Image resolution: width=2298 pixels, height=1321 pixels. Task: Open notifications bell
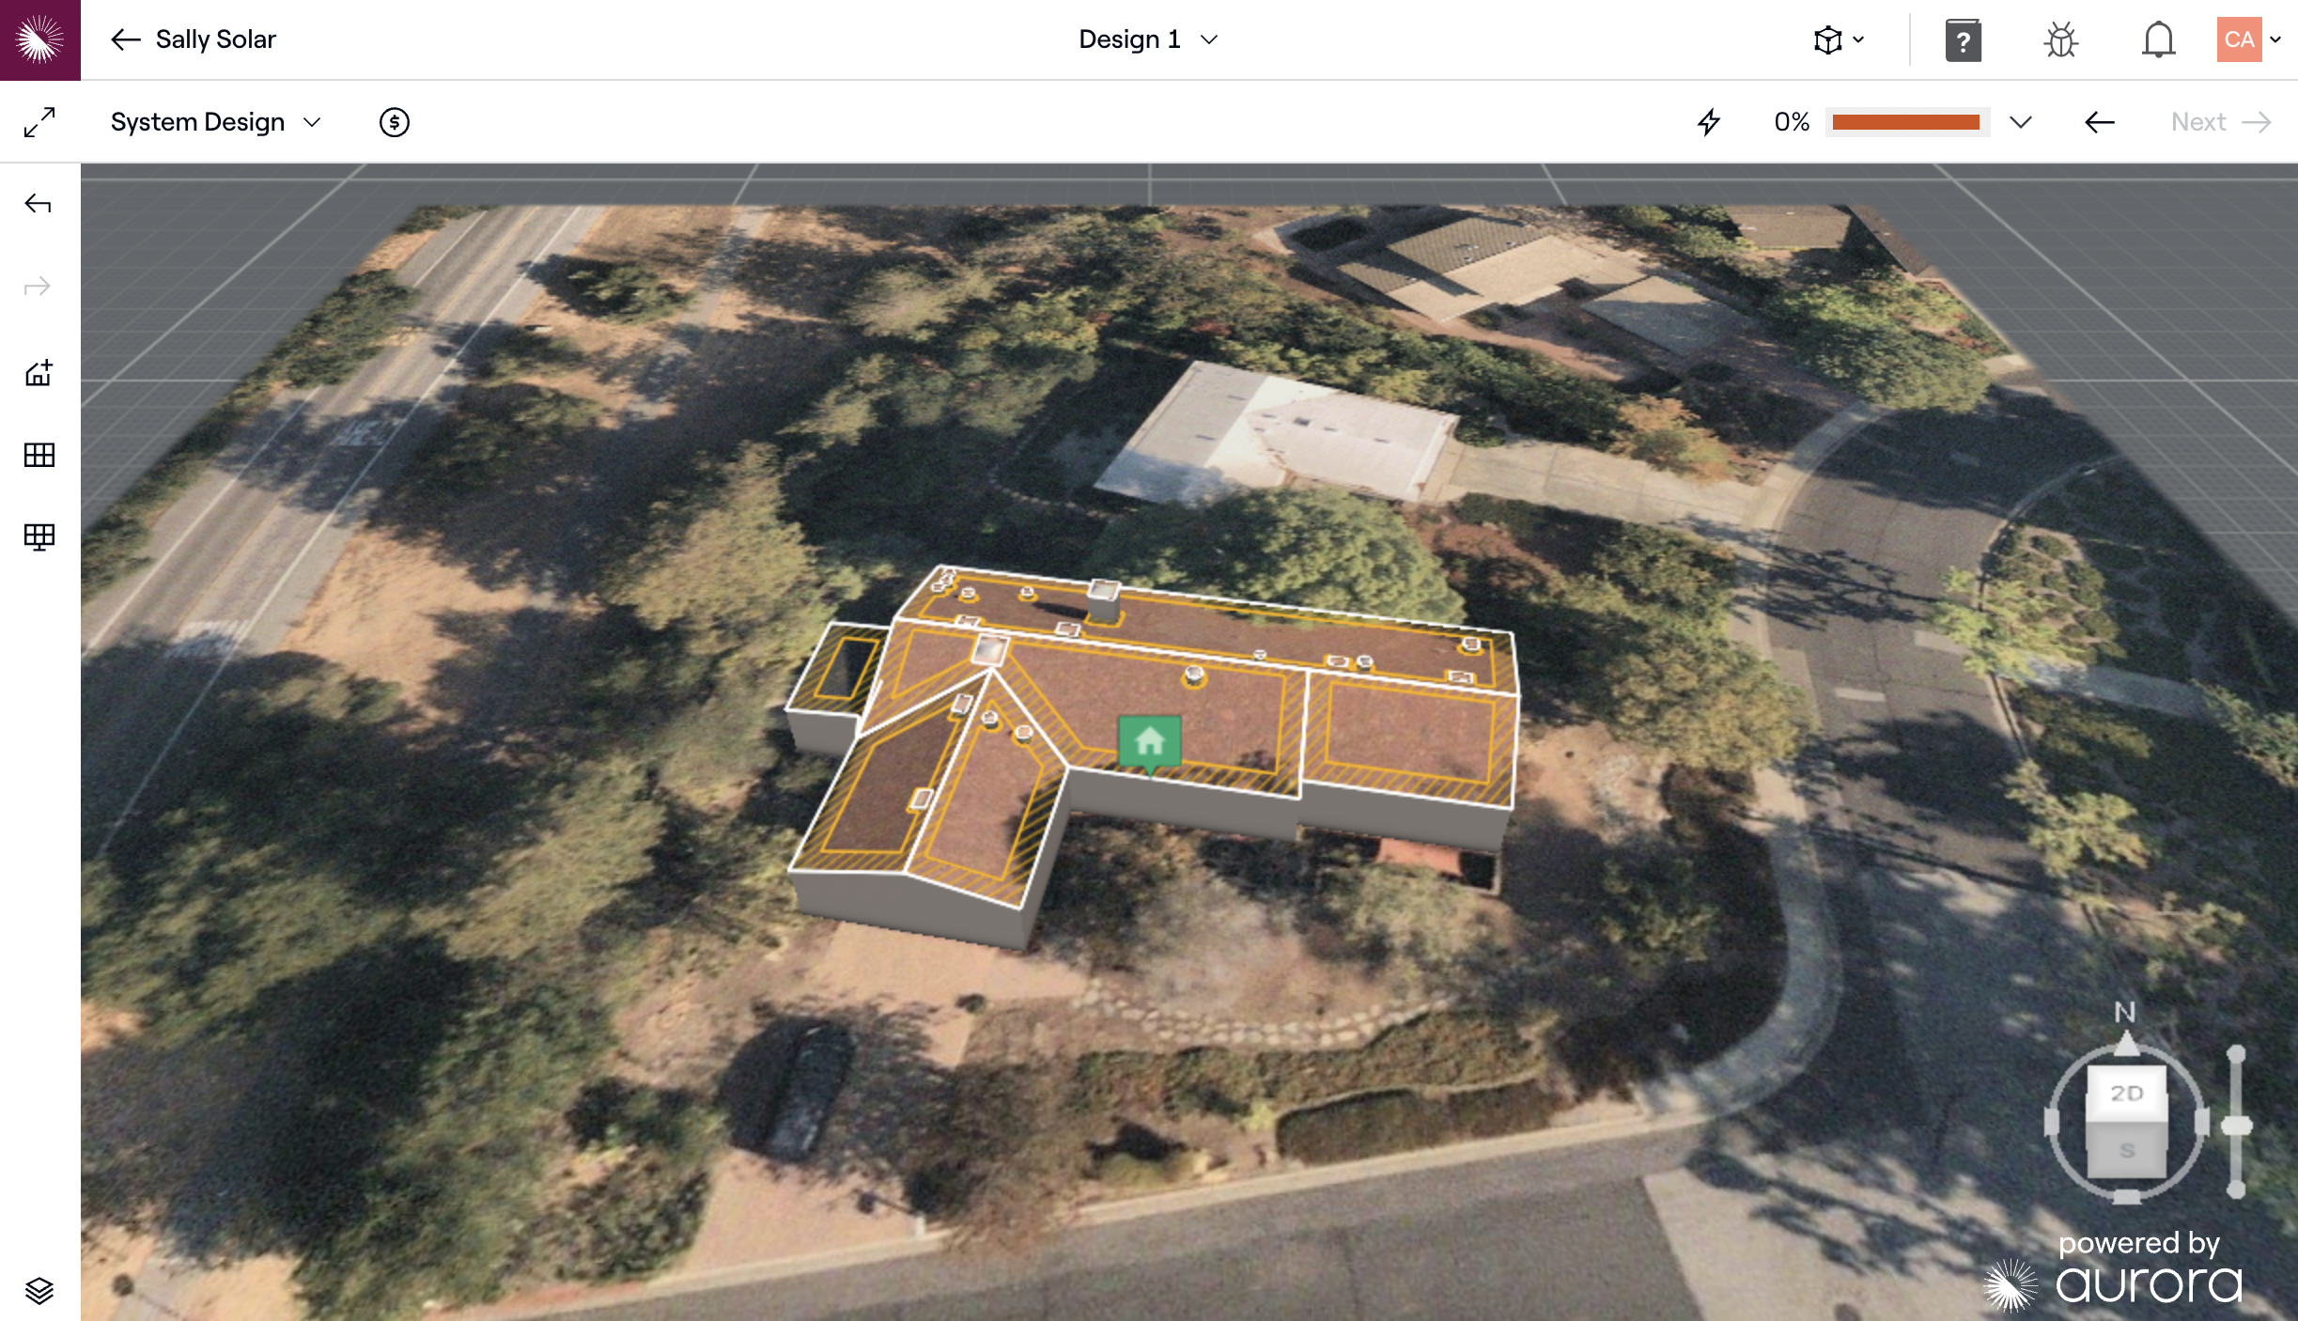pos(2158,40)
